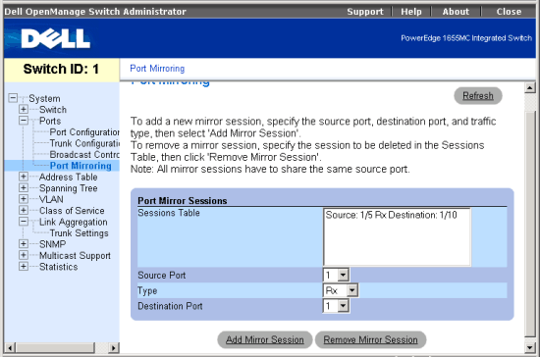This screenshot has height=357, width=540.
Task: Collapse the Link Aggregation node
Action: pyautogui.click(x=24, y=222)
